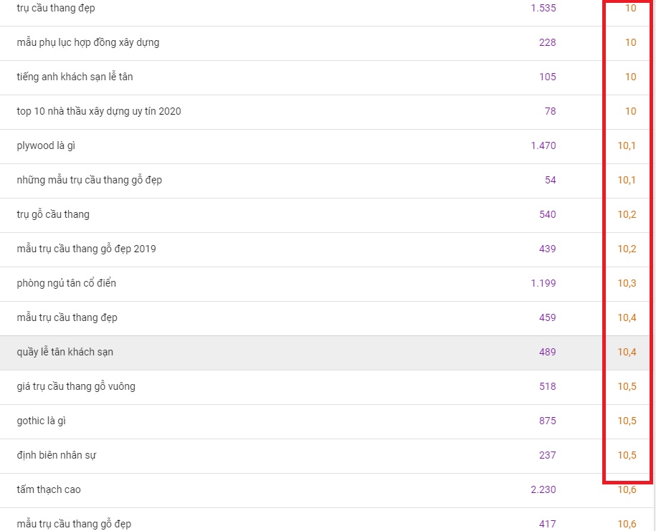The image size is (656, 531).
Task: Click impressions value 875 for gothic query
Action: [x=547, y=421]
